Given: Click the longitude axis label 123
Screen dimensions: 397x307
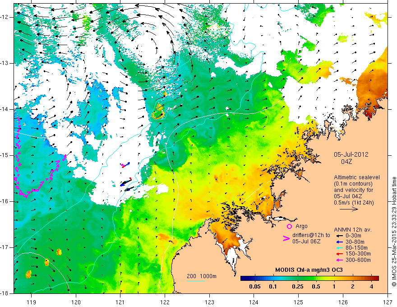Looking at the screenshot, I should pyautogui.click(x=209, y=302).
